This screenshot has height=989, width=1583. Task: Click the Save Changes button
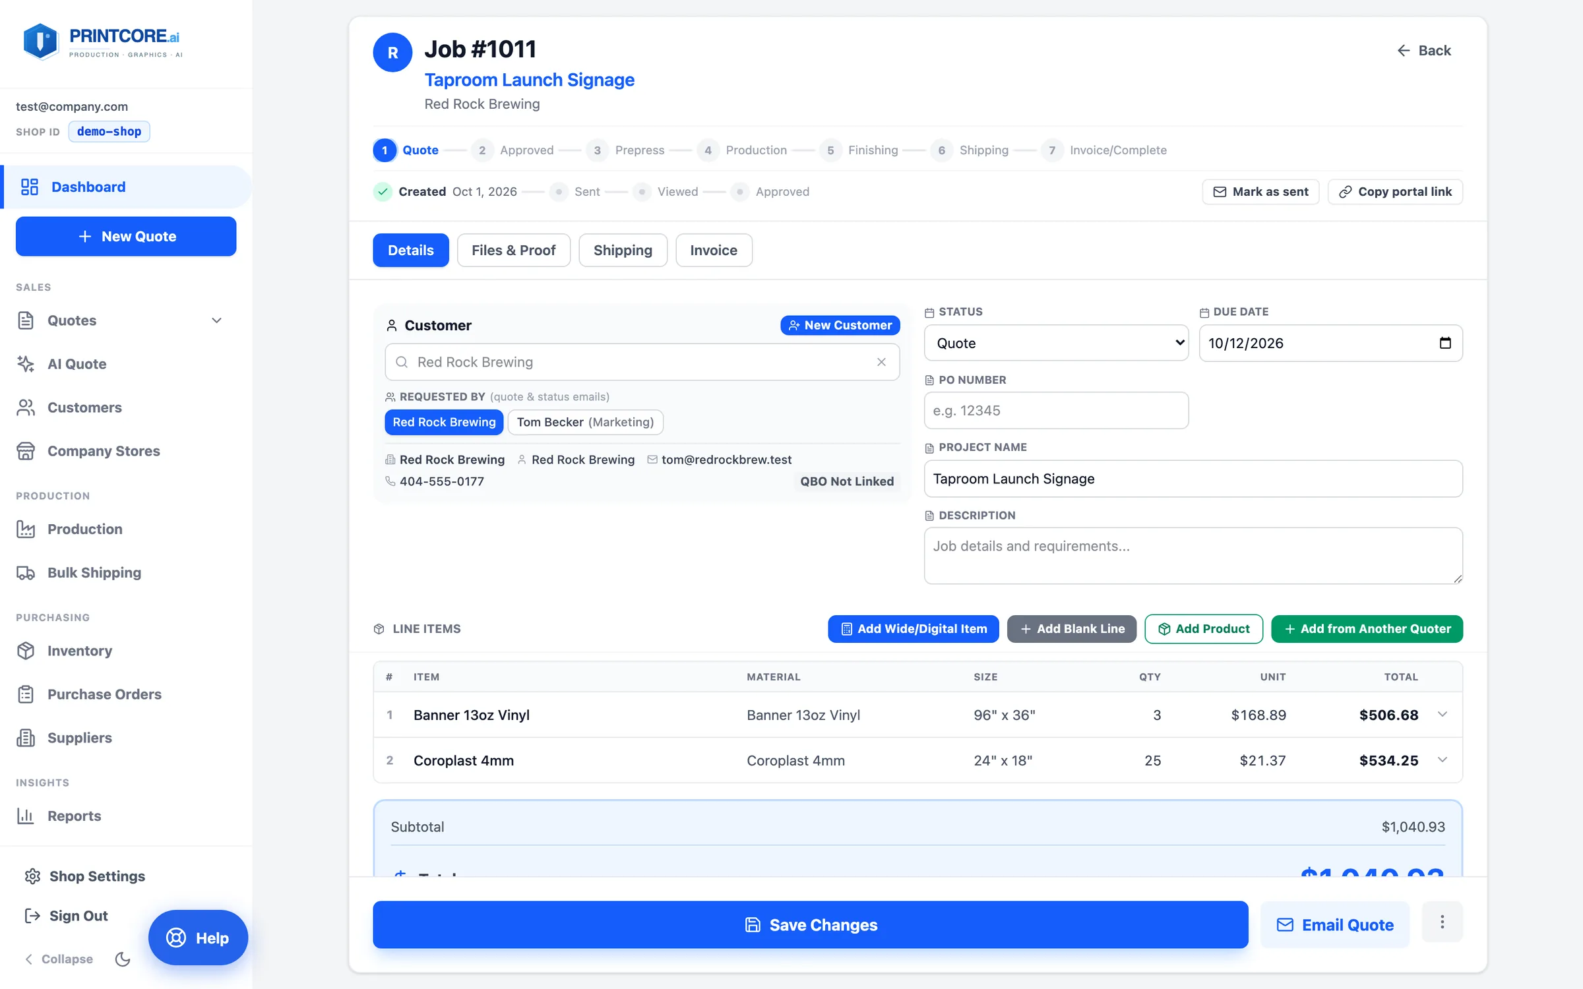pyautogui.click(x=810, y=924)
